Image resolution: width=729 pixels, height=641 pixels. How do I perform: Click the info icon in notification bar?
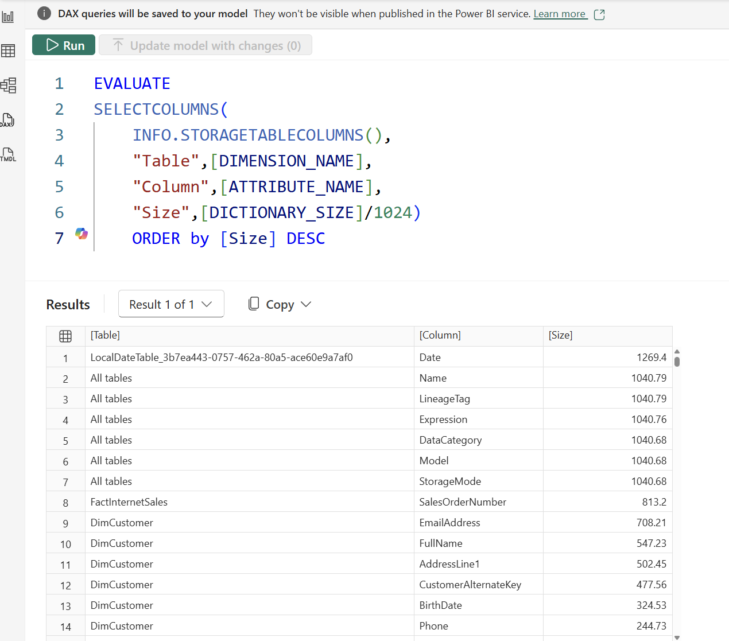tap(44, 13)
